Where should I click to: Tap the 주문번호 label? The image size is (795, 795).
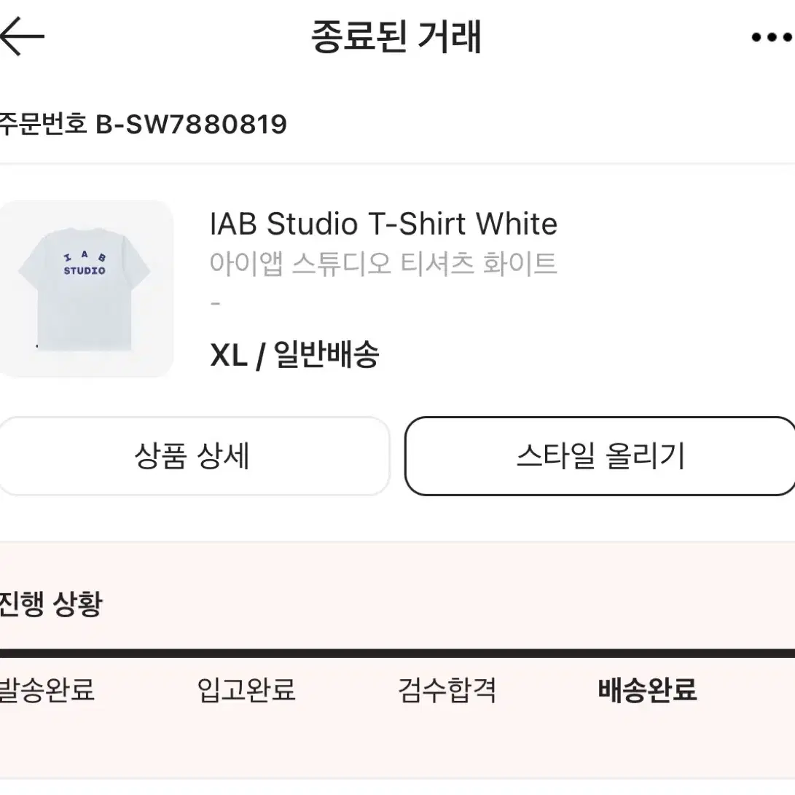click(43, 124)
